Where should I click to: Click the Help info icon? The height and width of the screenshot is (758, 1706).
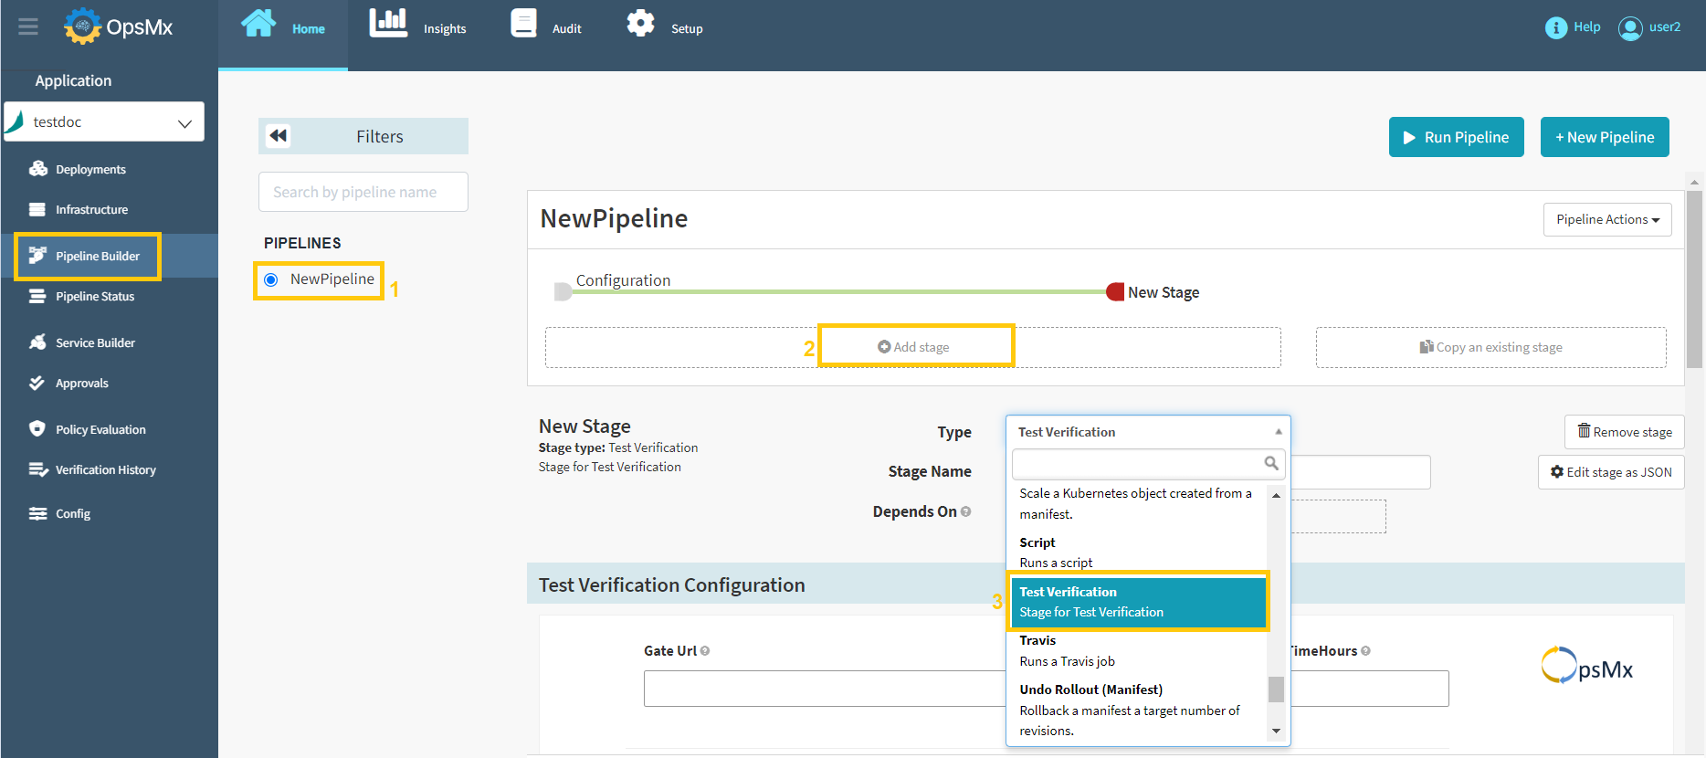[1555, 27]
